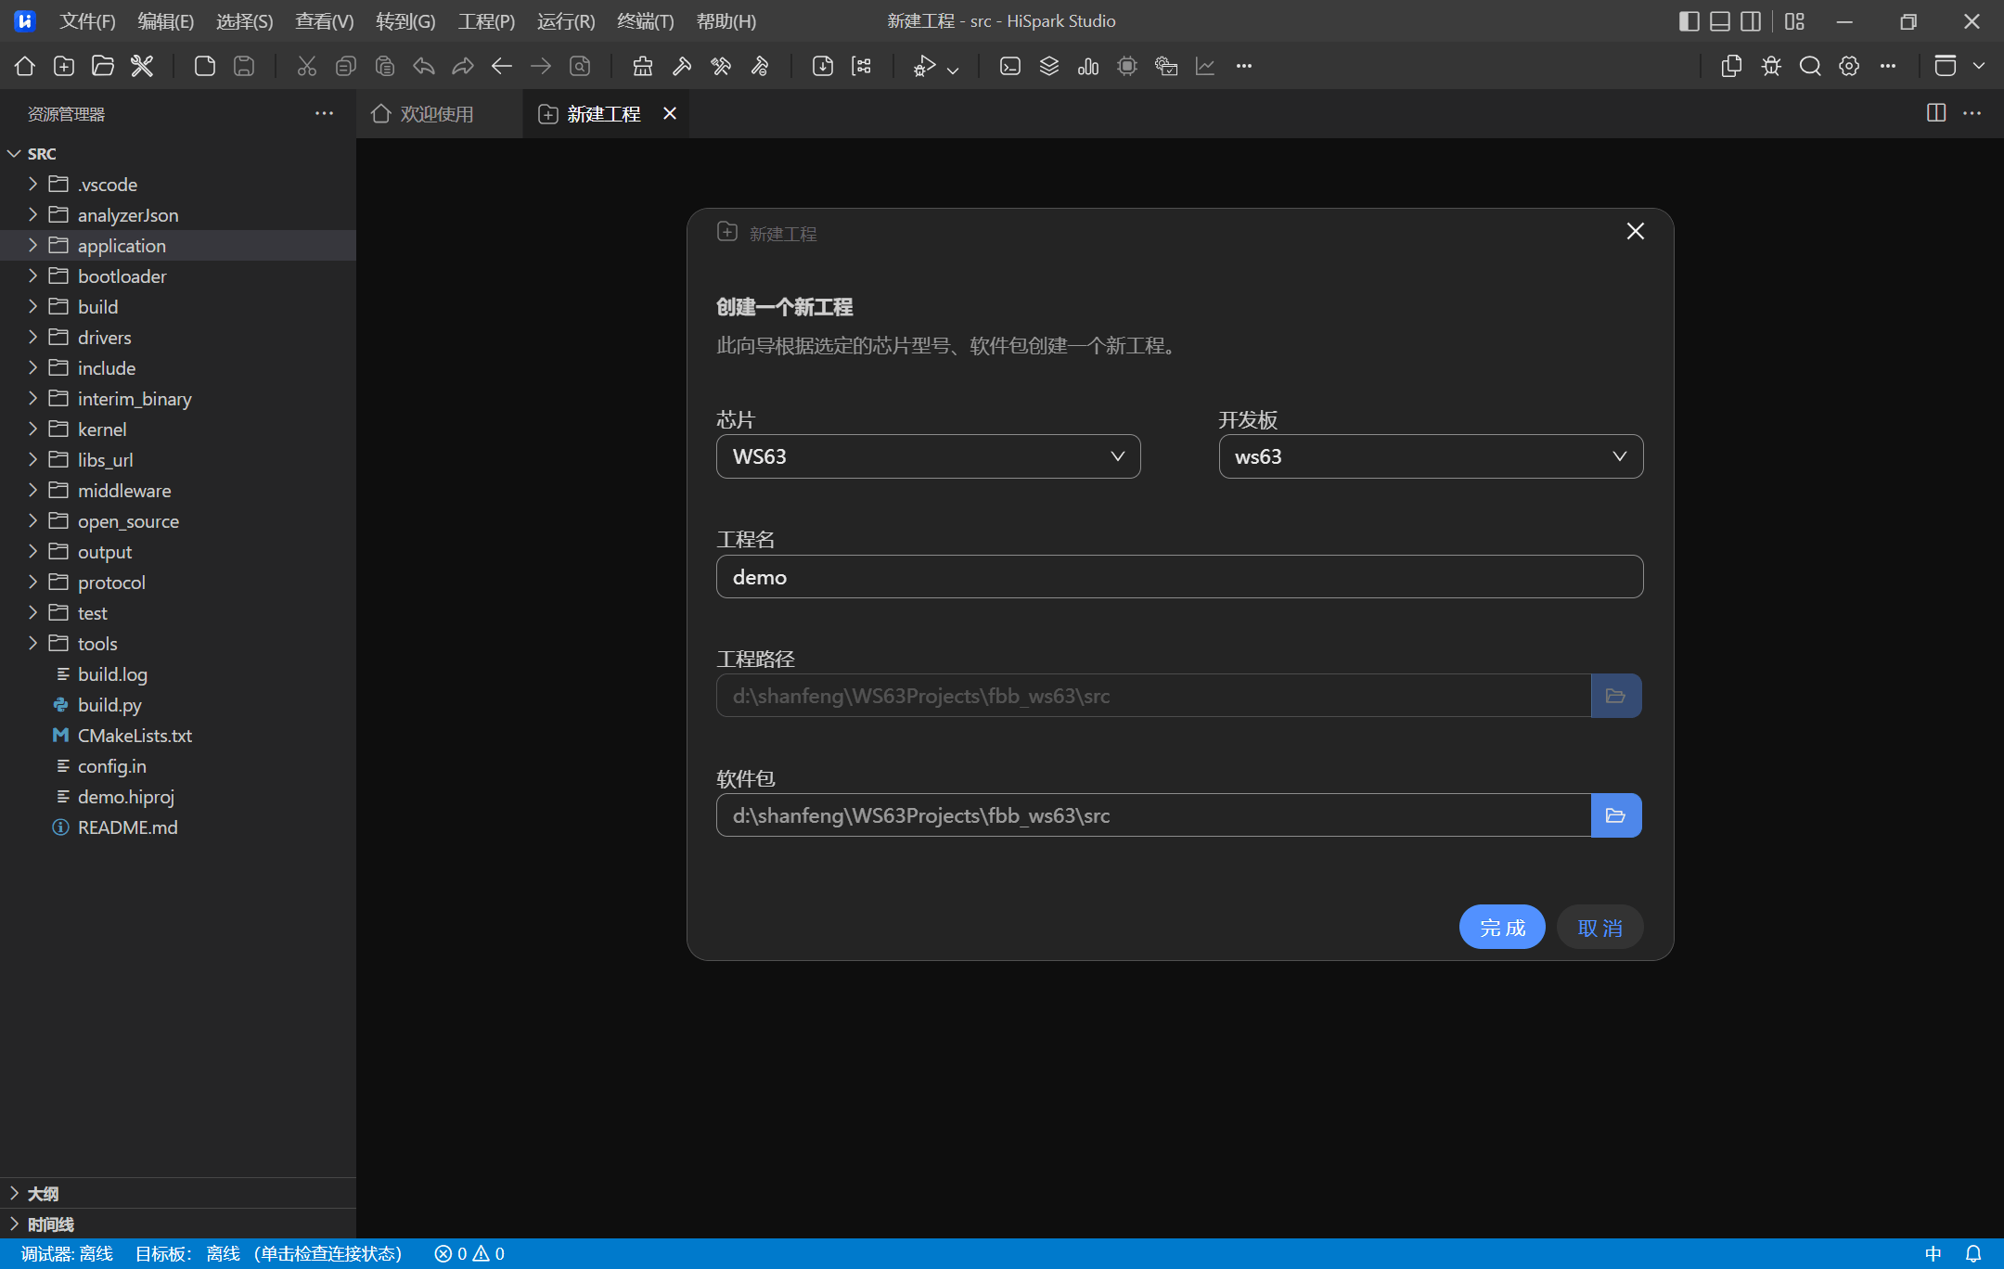Click the 完成 button
The image size is (2004, 1269).
coord(1501,928)
